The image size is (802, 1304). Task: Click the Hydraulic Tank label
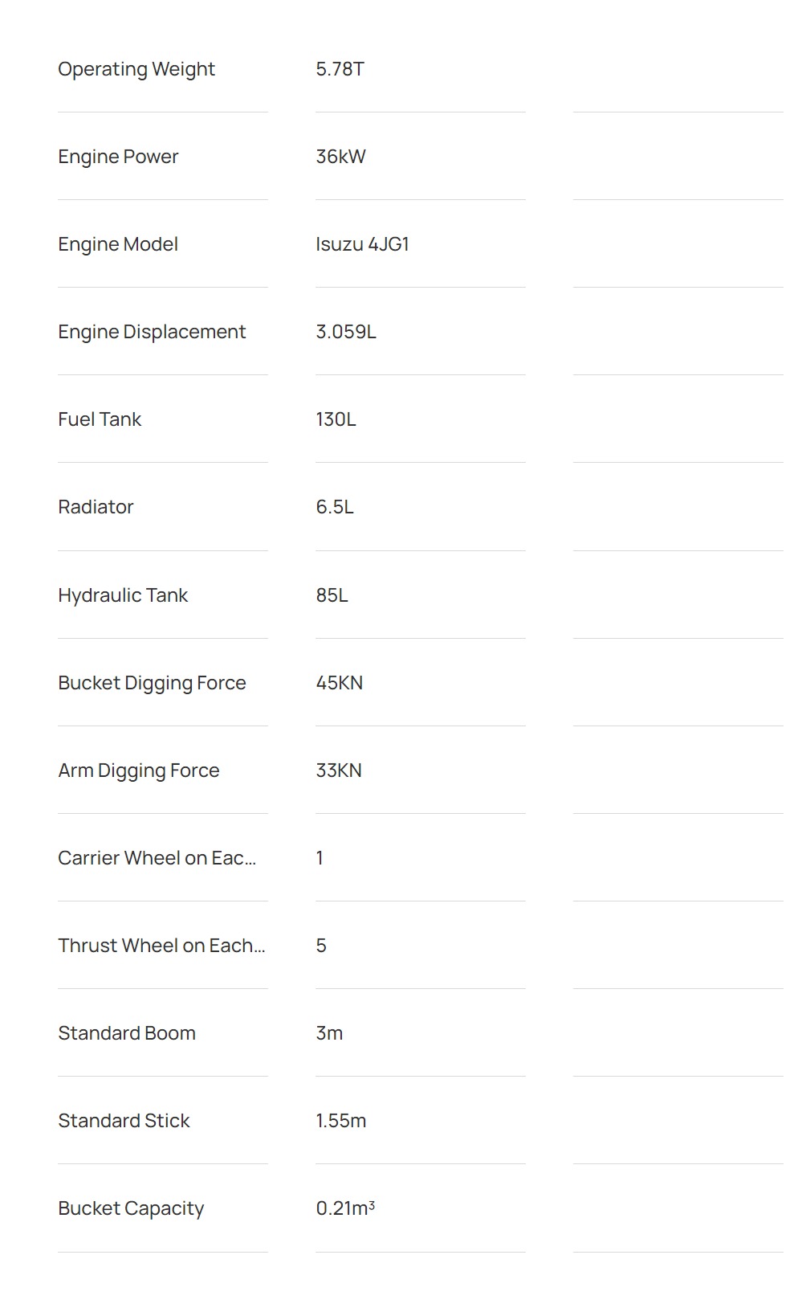tap(123, 595)
